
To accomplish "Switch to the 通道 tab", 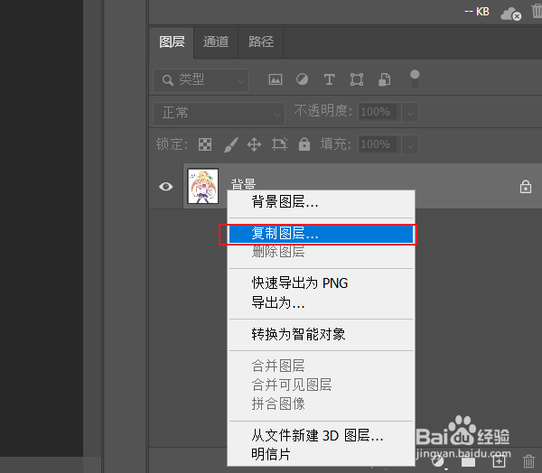I will click(216, 42).
